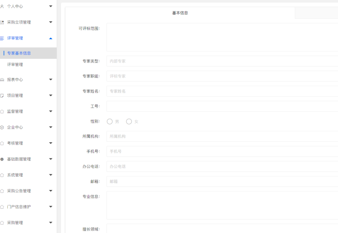Expand 门户信息维护 menu arrow
Image resolution: width=338 pixels, height=233 pixels.
pyautogui.click(x=51, y=207)
